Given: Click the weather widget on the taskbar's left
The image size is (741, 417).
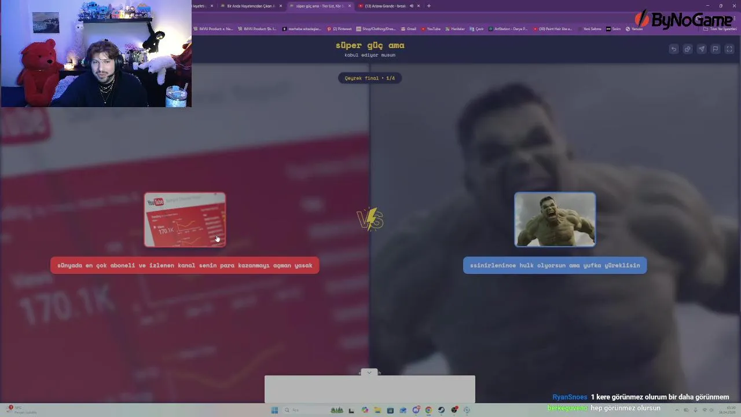Looking at the screenshot, I should pos(21,410).
